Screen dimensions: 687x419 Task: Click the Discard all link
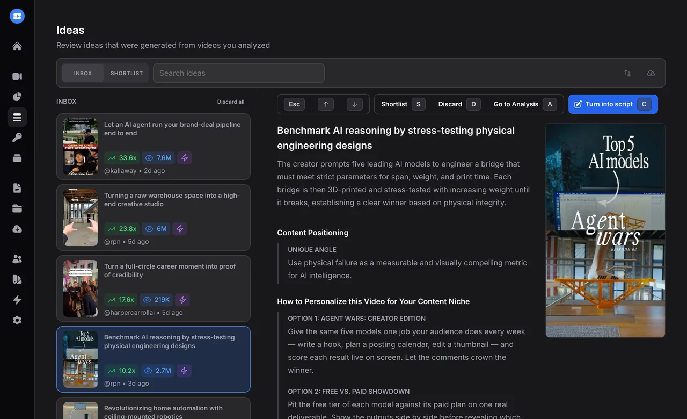[x=231, y=102]
